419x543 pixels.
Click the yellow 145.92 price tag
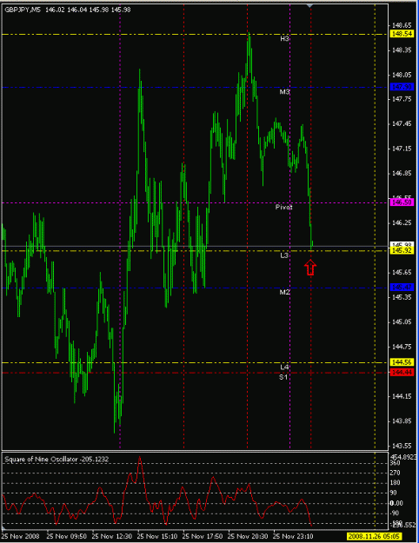pos(402,250)
